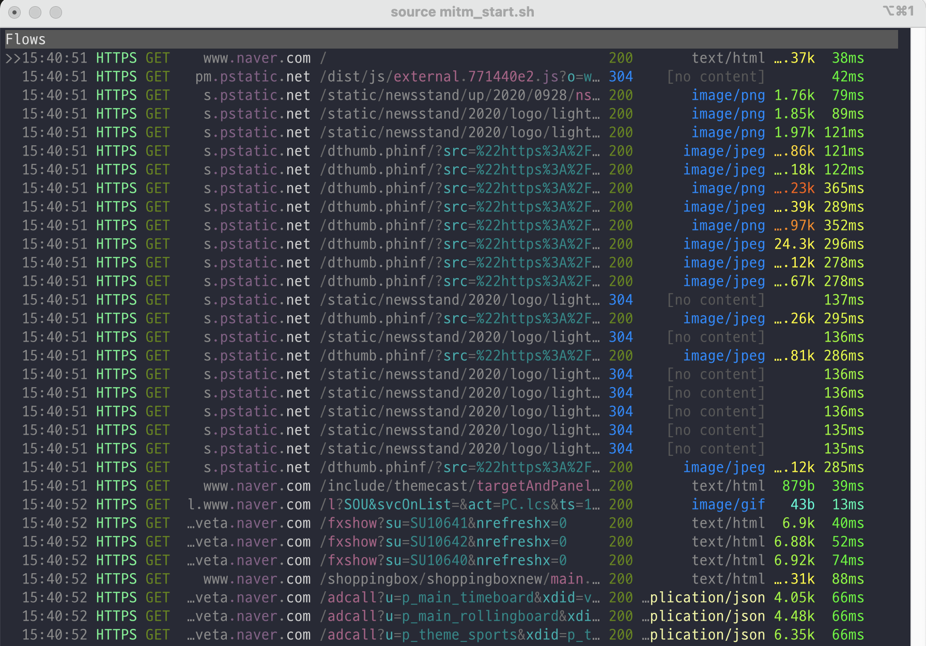The height and width of the screenshot is (646, 926).
Task: Select the fxshow su=SU10641 flow
Action: coord(451,523)
